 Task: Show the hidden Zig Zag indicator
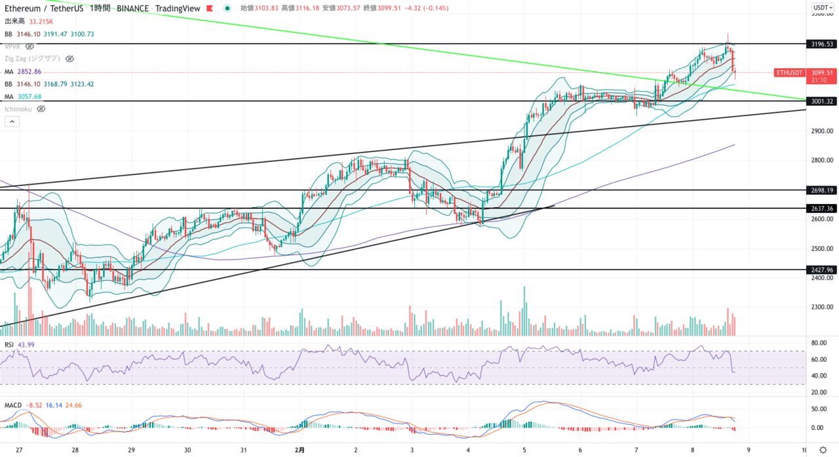pos(69,59)
